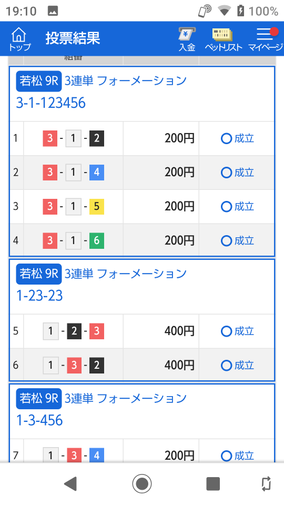Open the 1-23-23 formation link
Viewport: 284px width, 505px height.
pos(39,296)
